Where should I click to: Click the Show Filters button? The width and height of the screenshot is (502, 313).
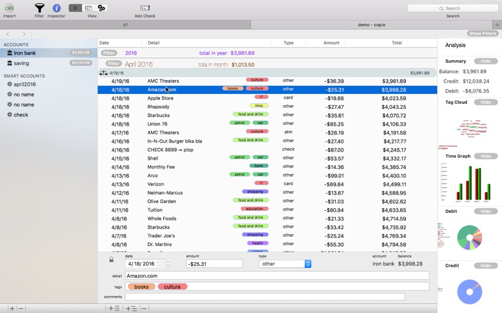tap(483, 34)
